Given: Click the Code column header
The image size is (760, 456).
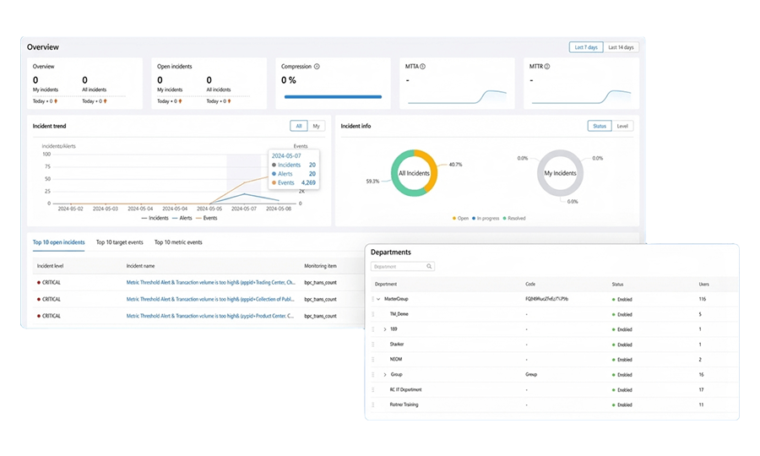Looking at the screenshot, I should point(530,284).
